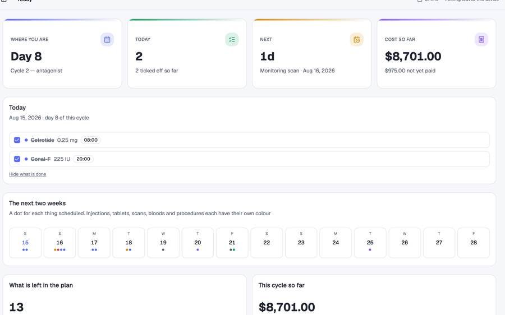
Task: Pick day 24 in the calendar strip
Action: tap(336, 243)
